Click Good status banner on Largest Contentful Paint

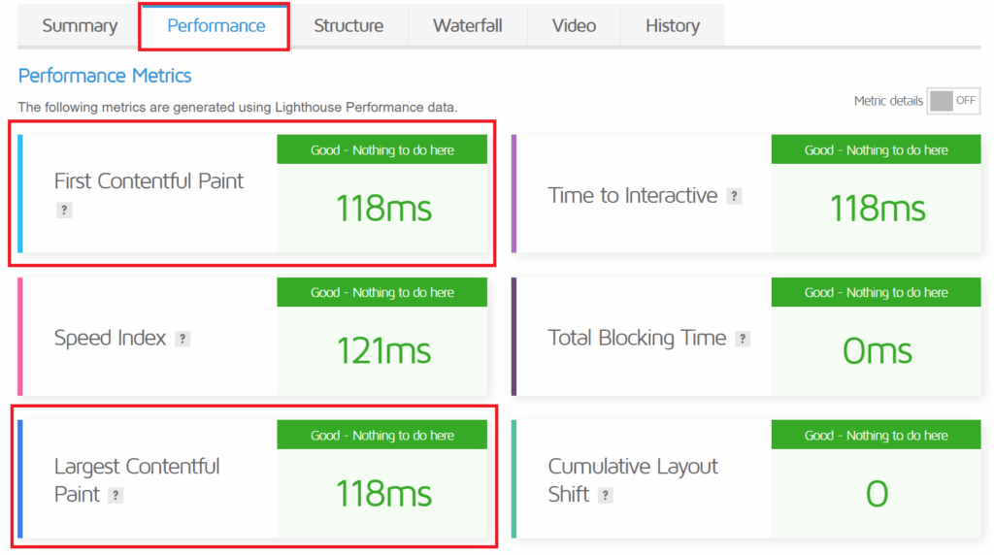[x=382, y=436]
